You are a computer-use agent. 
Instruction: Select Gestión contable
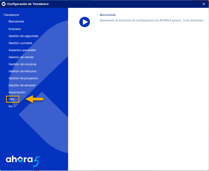click(x=20, y=43)
